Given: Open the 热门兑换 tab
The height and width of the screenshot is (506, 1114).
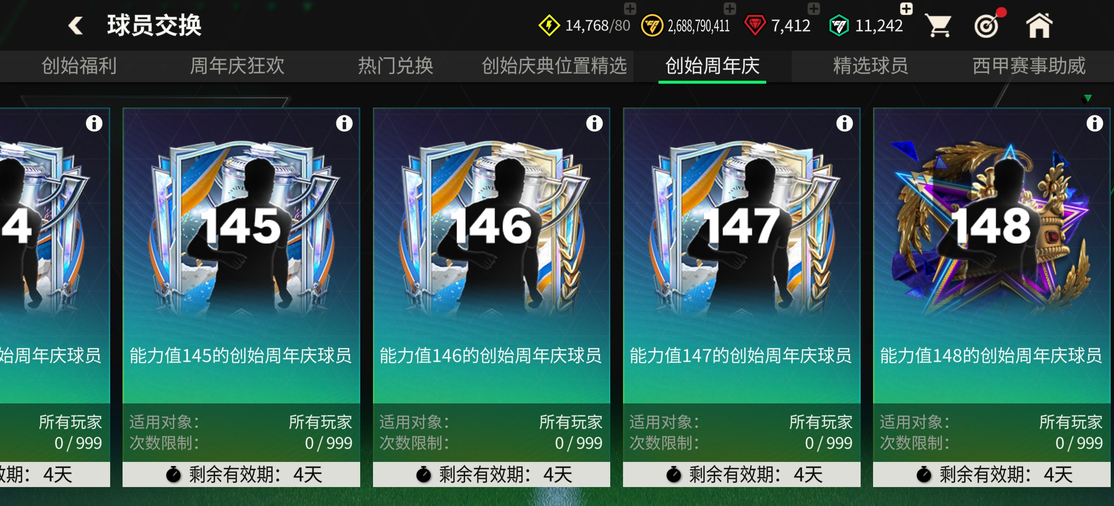Looking at the screenshot, I should pos(395,66).
